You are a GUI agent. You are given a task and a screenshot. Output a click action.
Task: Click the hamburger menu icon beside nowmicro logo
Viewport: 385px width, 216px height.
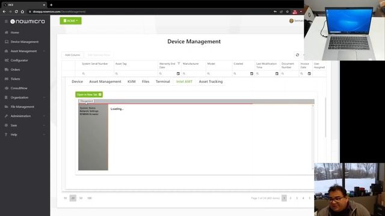click(7, 22)
